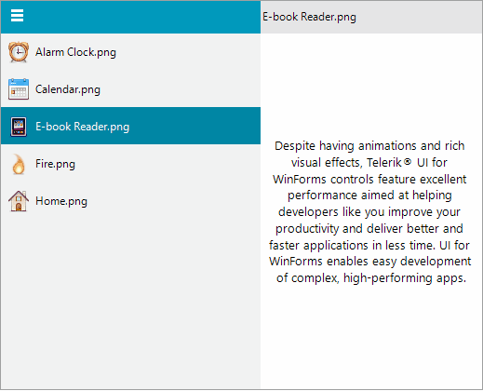Go to the Home.png page
483x391 pixels.
(x=61, y=201)
